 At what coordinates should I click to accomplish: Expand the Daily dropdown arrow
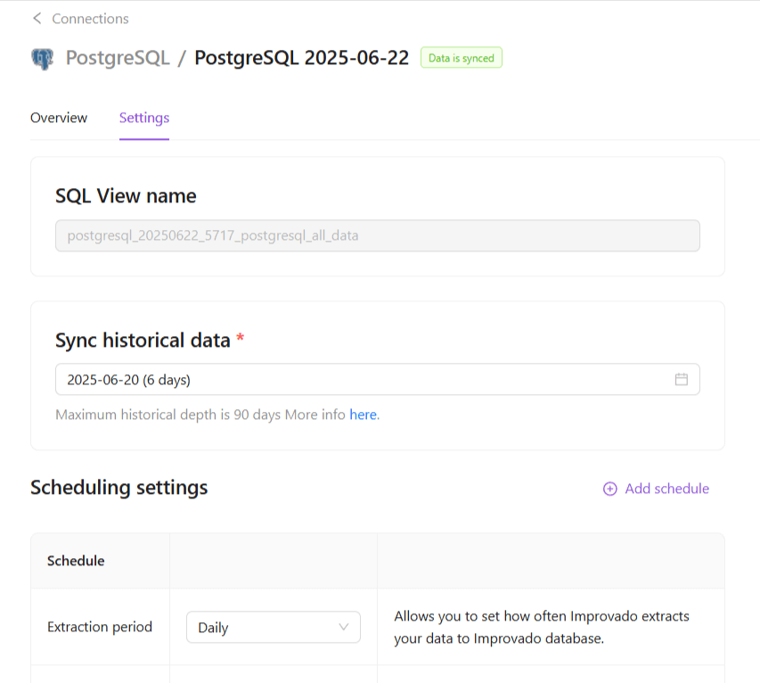pos(344,627)
